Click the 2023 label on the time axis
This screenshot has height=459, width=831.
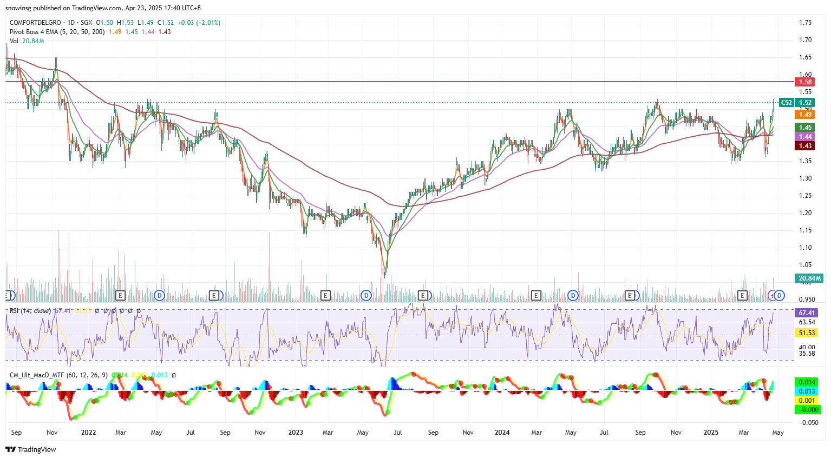tap(296, 433)
